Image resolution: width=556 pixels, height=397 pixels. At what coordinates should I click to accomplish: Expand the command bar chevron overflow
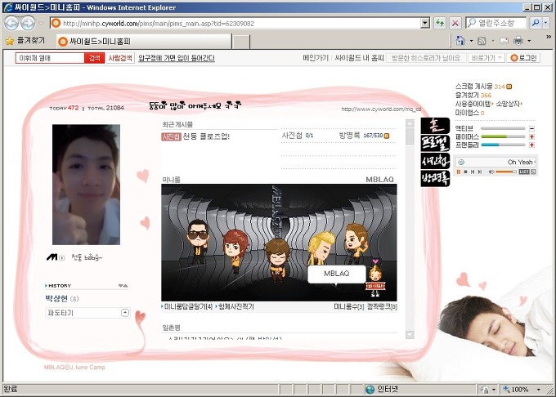[x=548, y=37]
